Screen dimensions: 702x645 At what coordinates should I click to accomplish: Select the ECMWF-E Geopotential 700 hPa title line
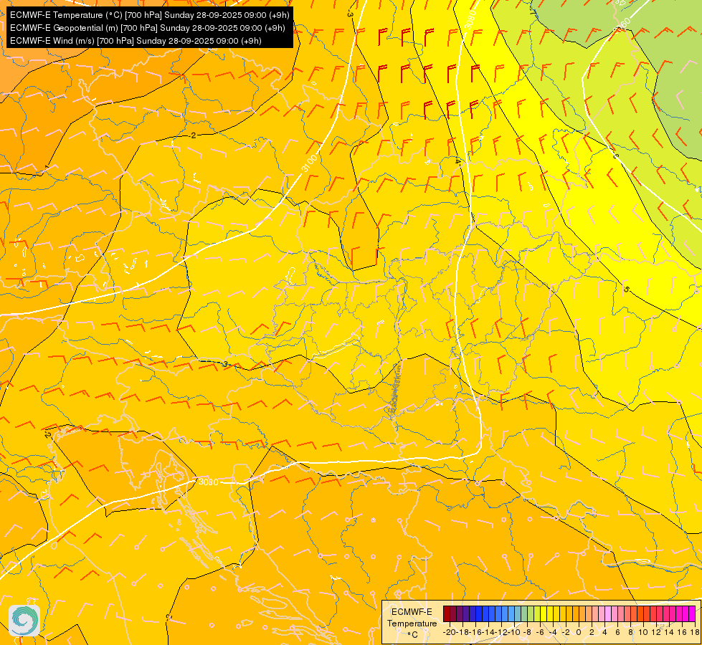[147, 28]
